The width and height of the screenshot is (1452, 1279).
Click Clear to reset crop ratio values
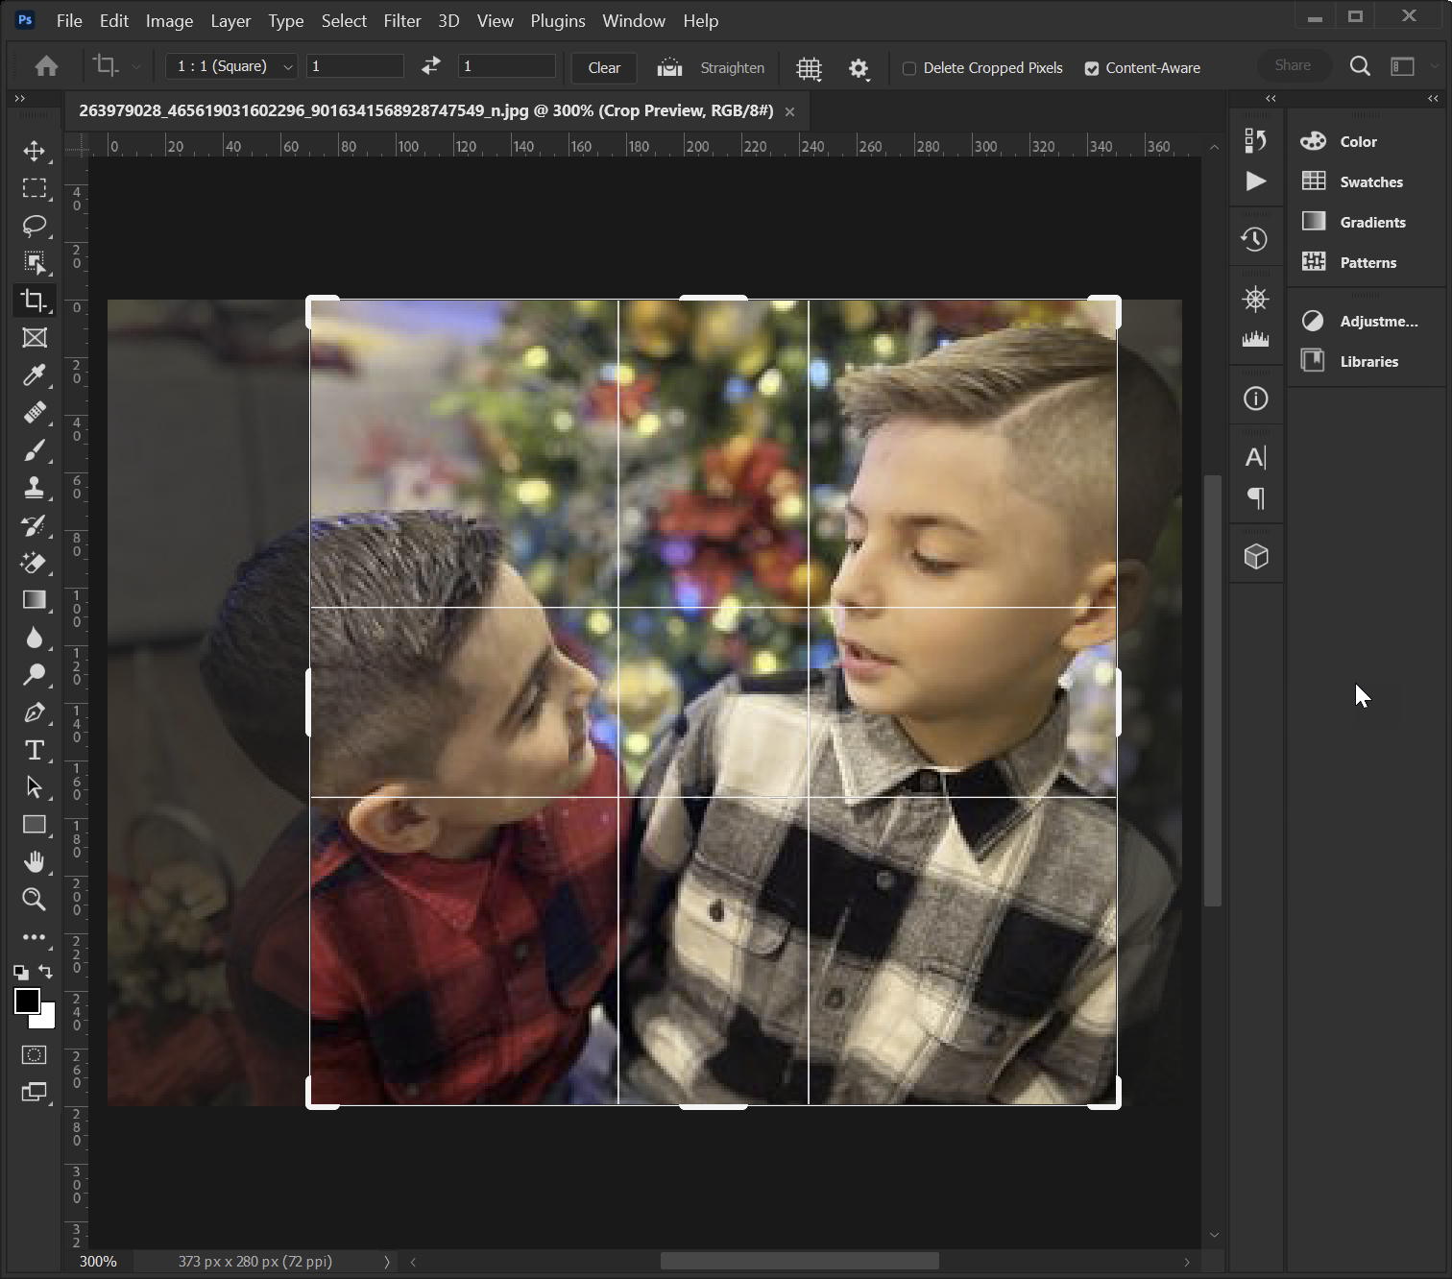tap(603, 67)
